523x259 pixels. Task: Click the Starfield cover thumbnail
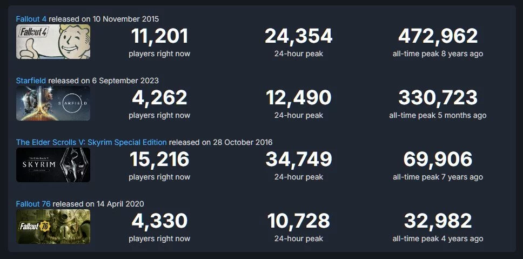pyautogui.click(x=53, y=103)
